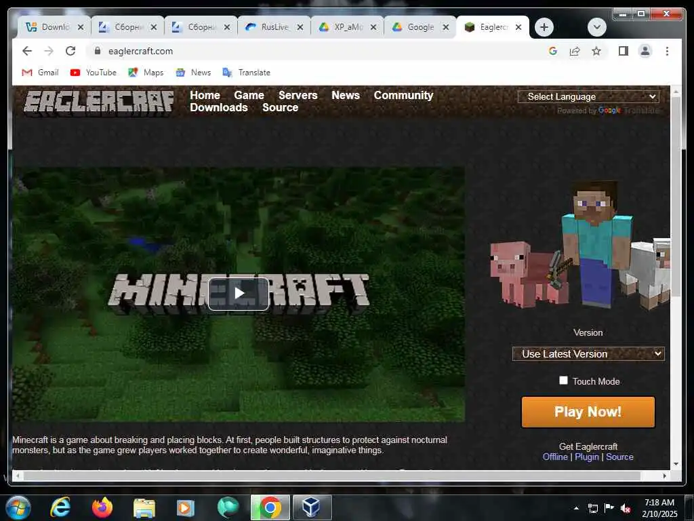
Task: Open the network tray icon
Action: [x=593, y=508]
